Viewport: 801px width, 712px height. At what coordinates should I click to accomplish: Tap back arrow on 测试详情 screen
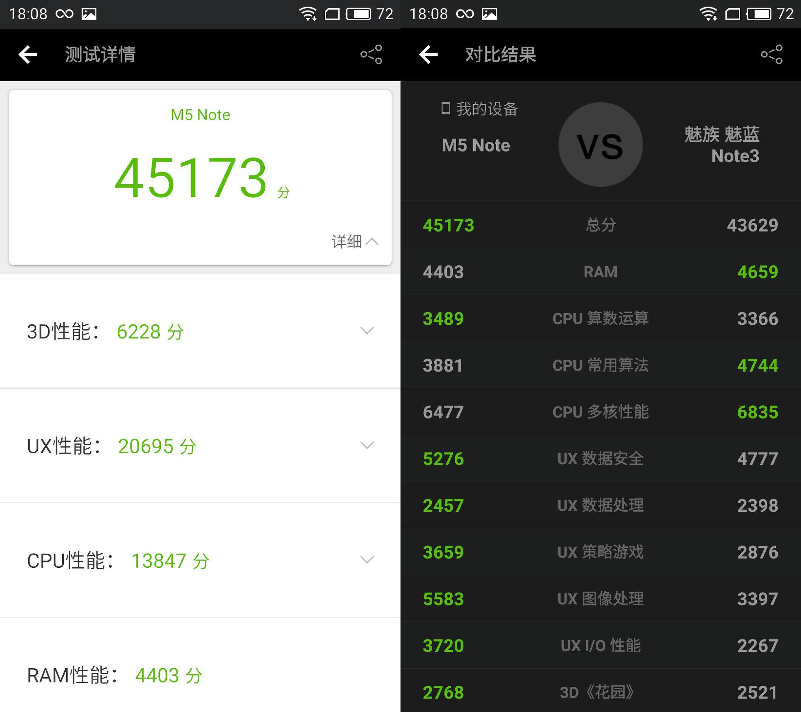28,54
